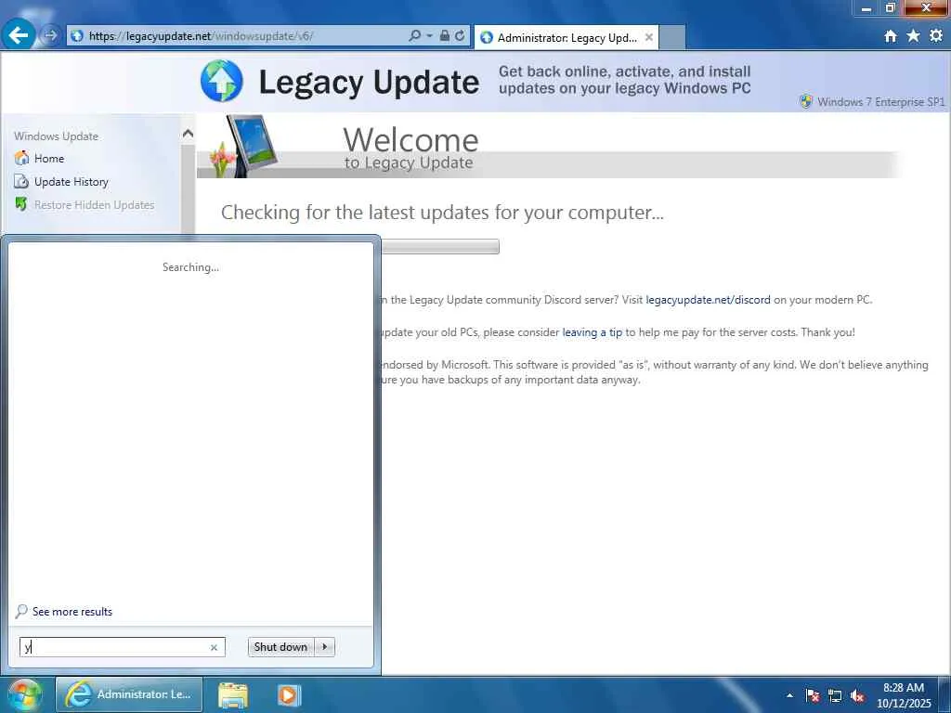Click the See more results magnifier icon
The width and height of the screenshot is (951, 713).
(x=21, y=611)
